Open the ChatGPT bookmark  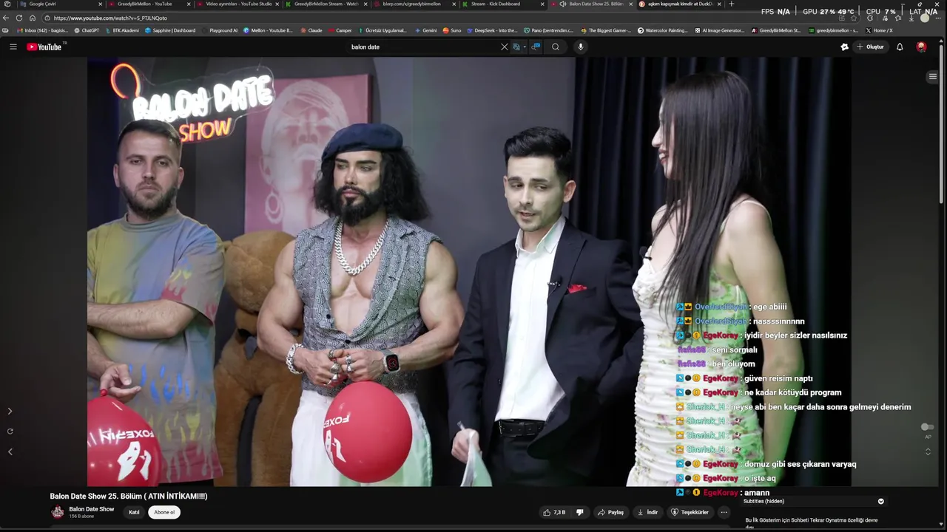click(87, 30)
